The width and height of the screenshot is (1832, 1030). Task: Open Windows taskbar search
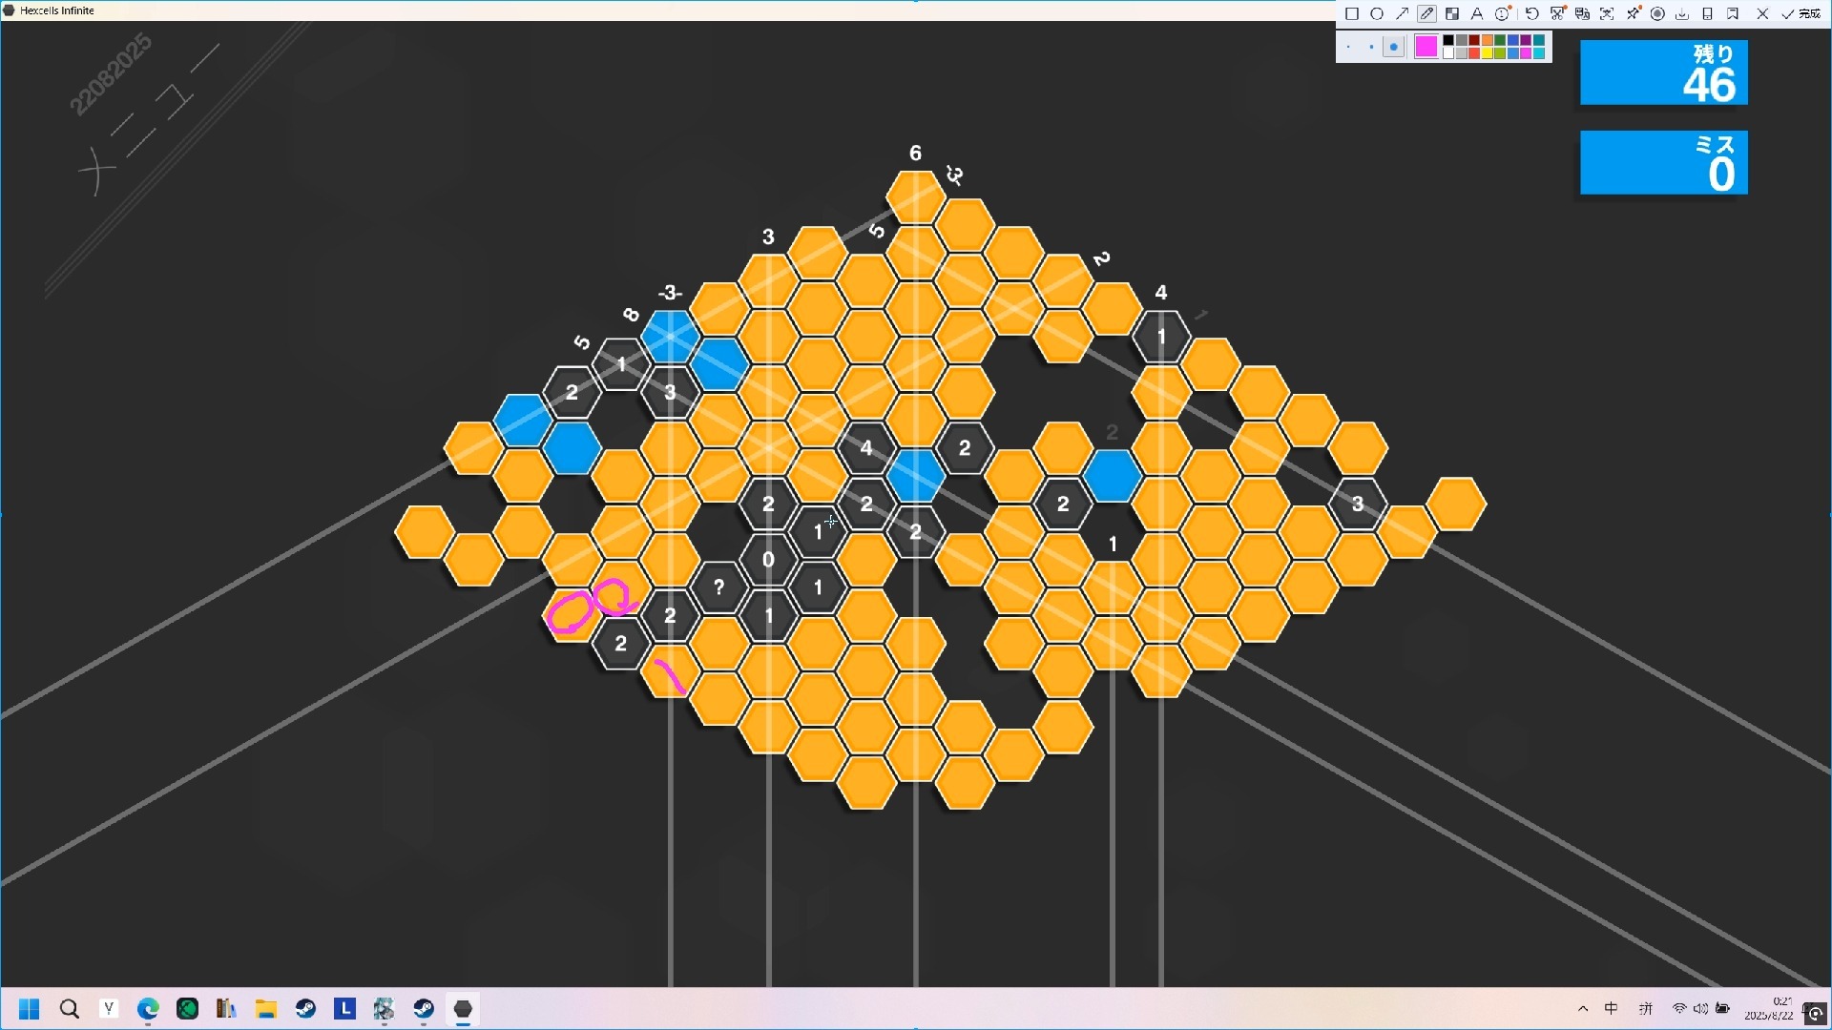point(69,1009)
